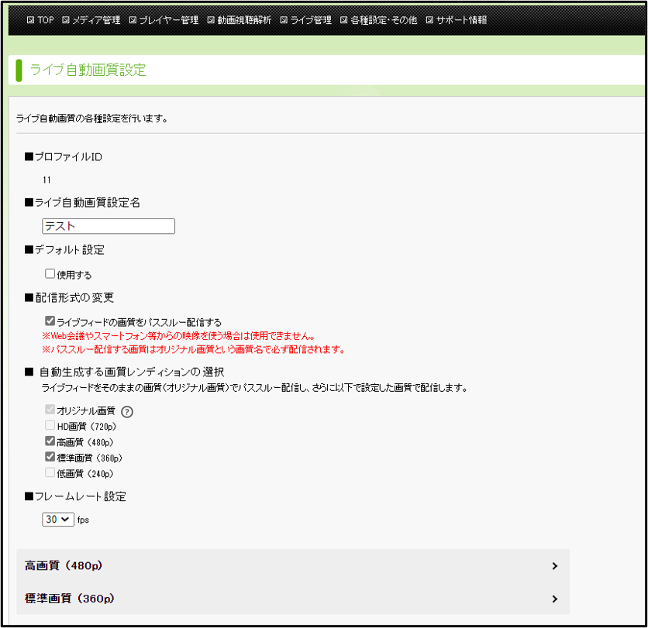Click the オリジナル画質 checkbox
This screenshot has height=628, width=648.
(50, 409)
